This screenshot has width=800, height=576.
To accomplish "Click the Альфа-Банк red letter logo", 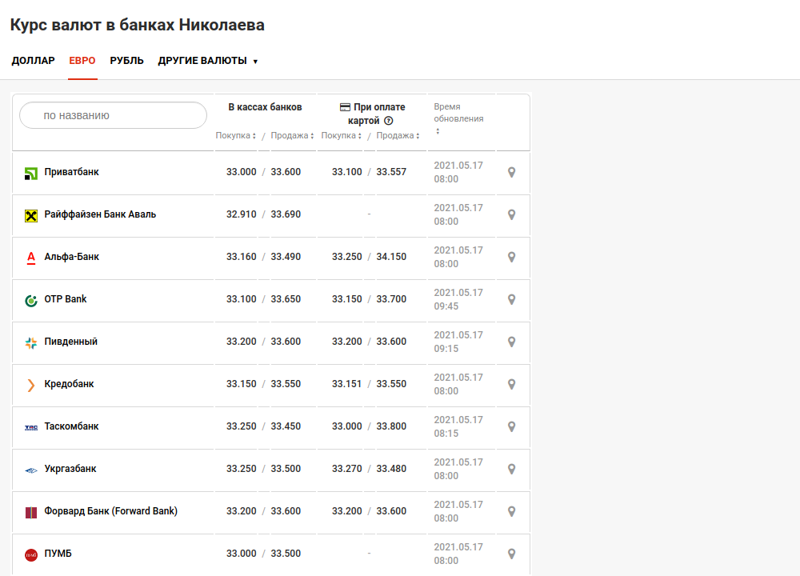I will [31, 258].
